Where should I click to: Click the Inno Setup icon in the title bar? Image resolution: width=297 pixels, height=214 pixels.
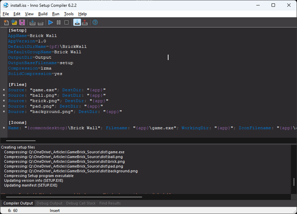point(6,5)
